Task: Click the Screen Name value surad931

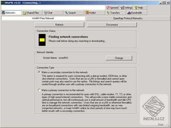Action: 63,58
